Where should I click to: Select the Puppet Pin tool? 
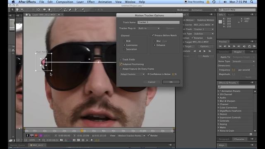(83, 10)
